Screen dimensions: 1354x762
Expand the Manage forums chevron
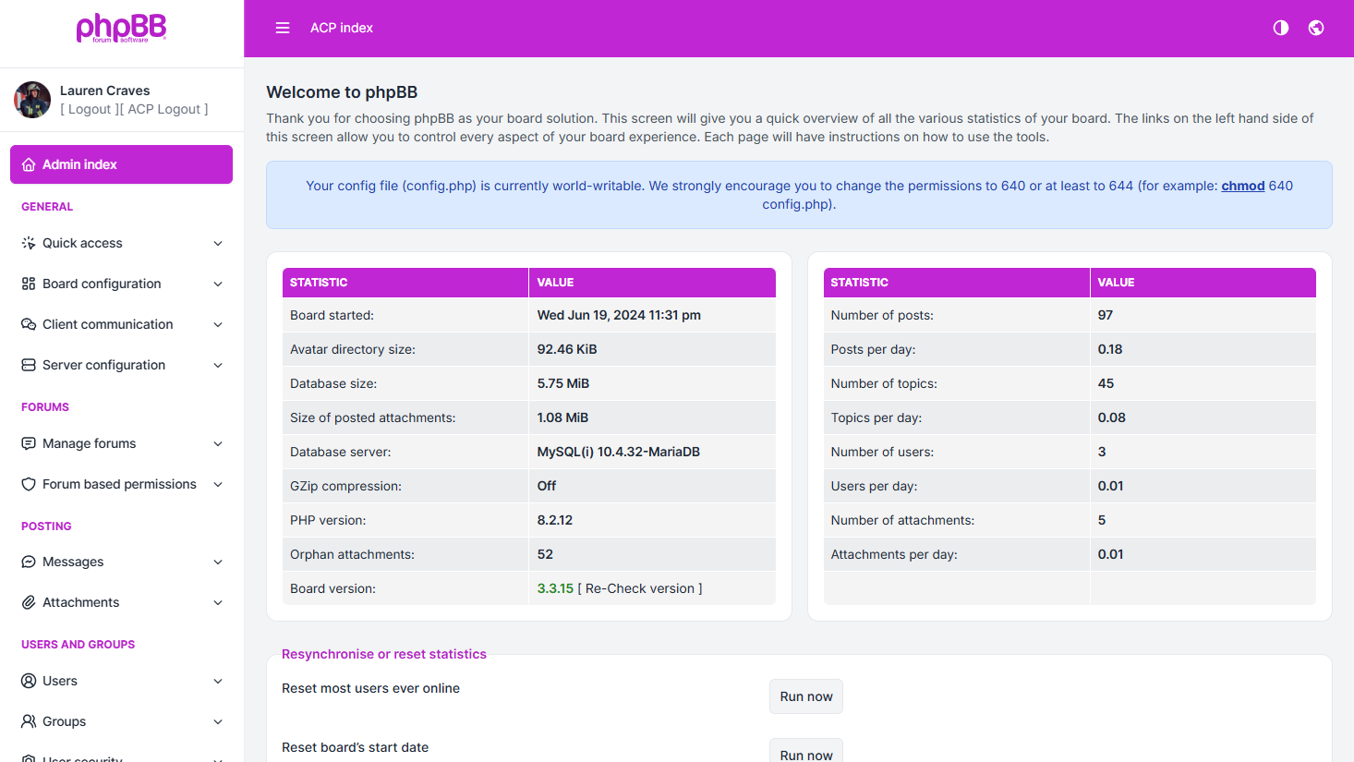point(218,443)
